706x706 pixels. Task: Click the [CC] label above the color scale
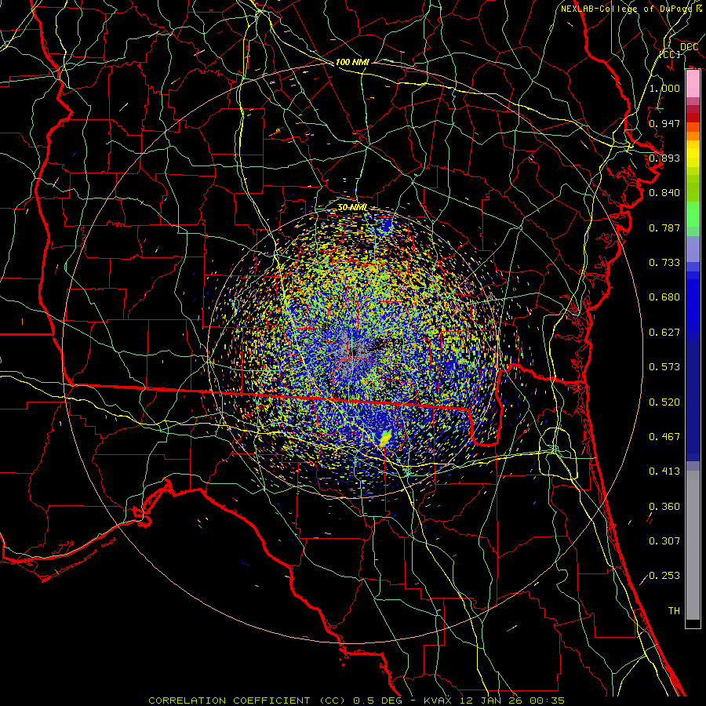670,54
